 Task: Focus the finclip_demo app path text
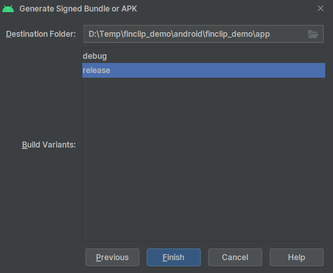pos(179,34)
